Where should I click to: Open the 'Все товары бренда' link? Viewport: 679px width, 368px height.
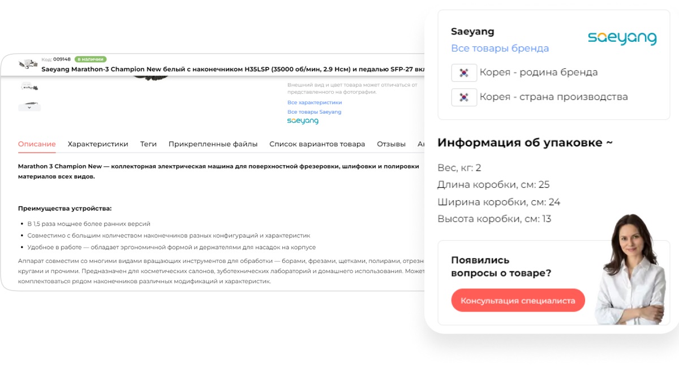point(500,49)
